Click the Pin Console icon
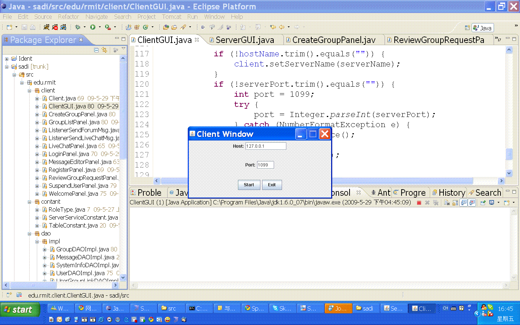The height and width of the screenshot is (325, 520). 483,203
